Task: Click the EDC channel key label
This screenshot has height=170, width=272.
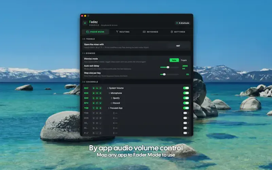Action: [86, 98]
